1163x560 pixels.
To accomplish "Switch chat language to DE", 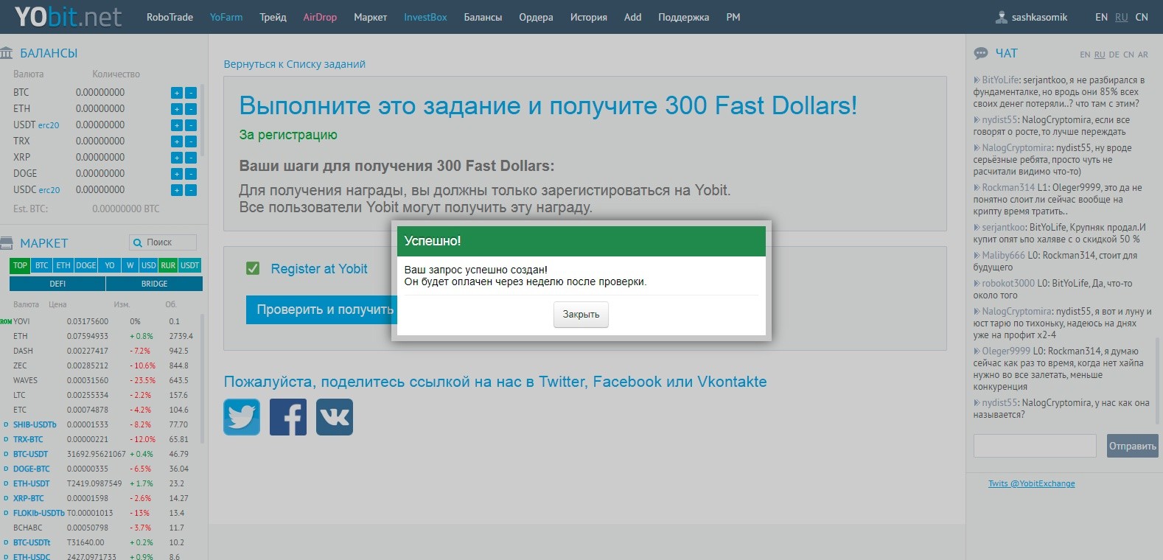I will [1114, 55].
